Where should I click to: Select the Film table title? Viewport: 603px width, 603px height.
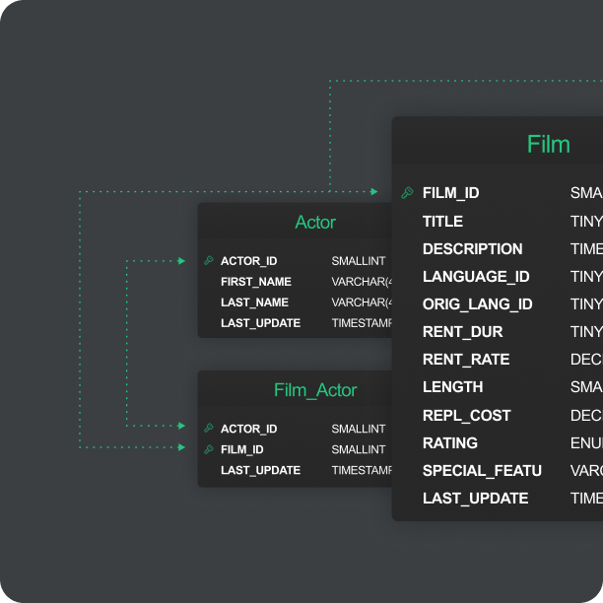(x=549, y=144)
